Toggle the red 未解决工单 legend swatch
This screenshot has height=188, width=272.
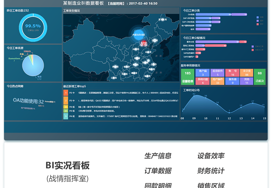253,50
